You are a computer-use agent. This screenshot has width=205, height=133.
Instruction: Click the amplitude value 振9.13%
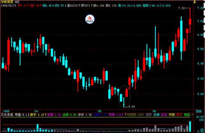tap(111, 6)
